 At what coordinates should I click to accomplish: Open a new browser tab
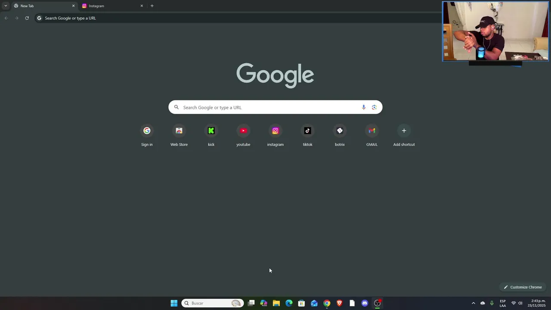(x=152, y=6)
